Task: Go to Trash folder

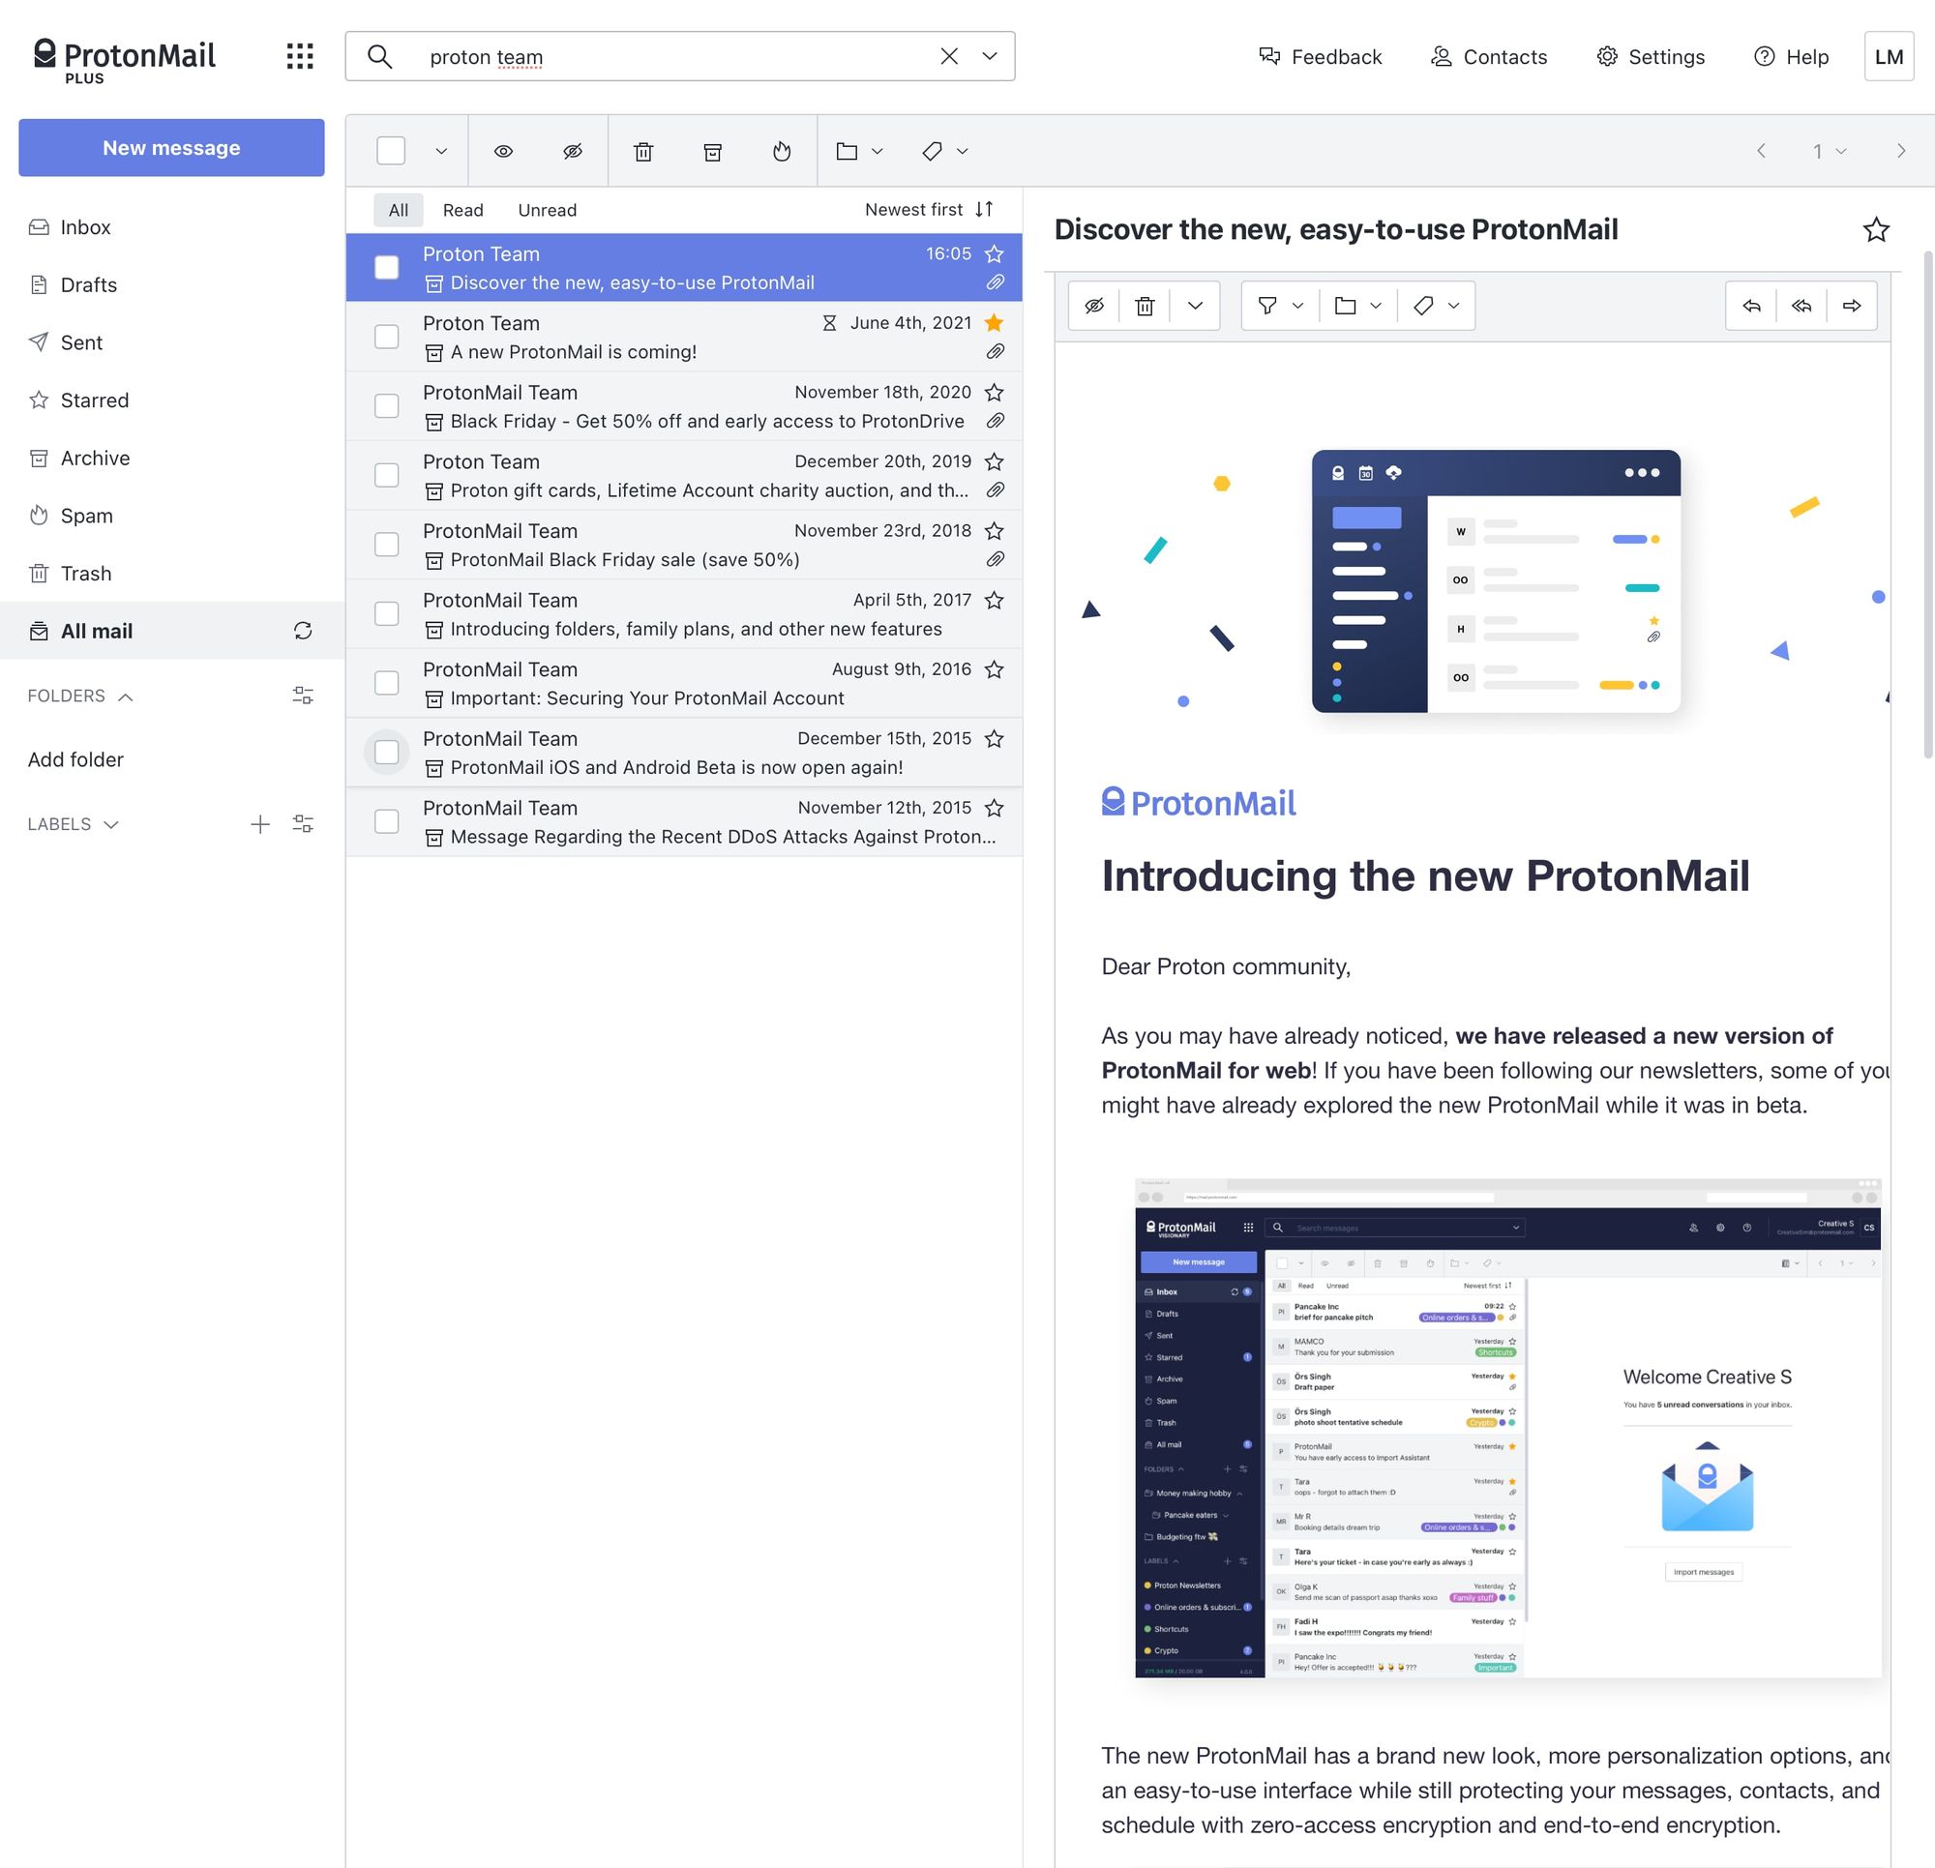Action: coord(172,574)
